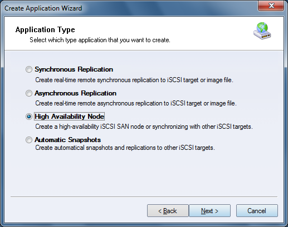Select the Synchronous Replication radio circle
Image resolution: width=288 pixels, height=227 pixels.
coord(29,69)
